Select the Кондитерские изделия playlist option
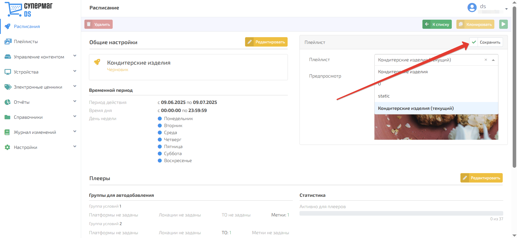 click(x=436, y=72)
